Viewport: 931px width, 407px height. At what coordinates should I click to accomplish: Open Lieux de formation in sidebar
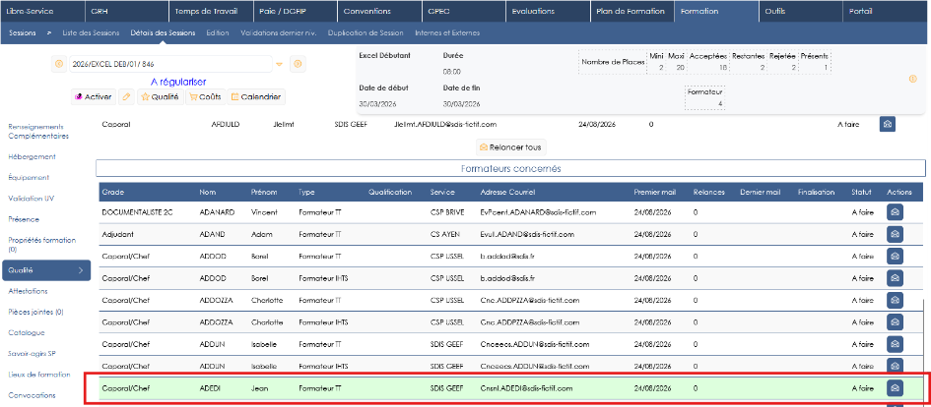(39, 375)
